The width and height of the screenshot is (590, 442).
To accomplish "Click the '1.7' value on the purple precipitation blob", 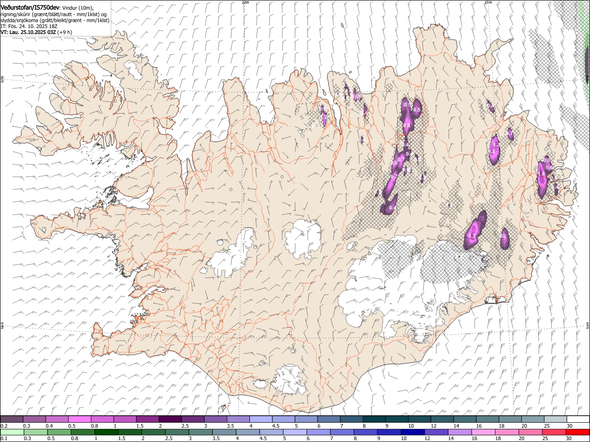I will [472, 236].
